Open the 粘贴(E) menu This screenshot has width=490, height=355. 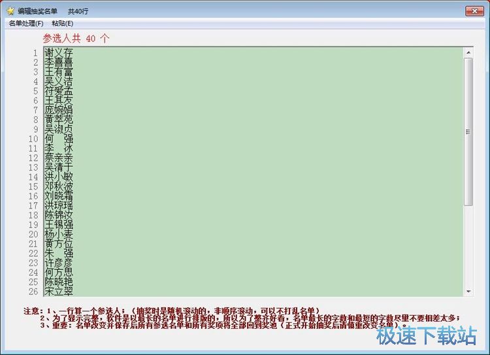point(63,24)
